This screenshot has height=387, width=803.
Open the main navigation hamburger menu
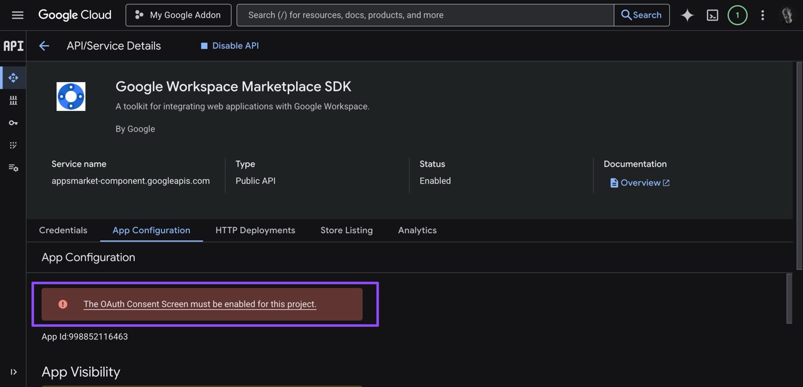click(18, 15)
